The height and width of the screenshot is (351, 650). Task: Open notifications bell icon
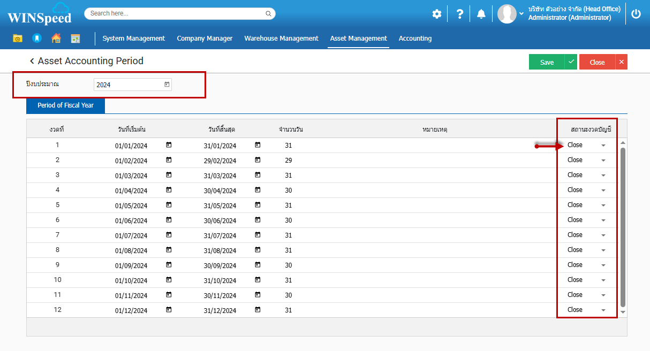tap(481, 14)
